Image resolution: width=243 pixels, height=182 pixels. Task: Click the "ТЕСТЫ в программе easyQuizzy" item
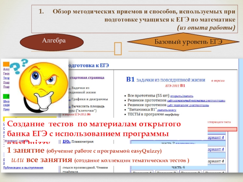coord(153,114)
